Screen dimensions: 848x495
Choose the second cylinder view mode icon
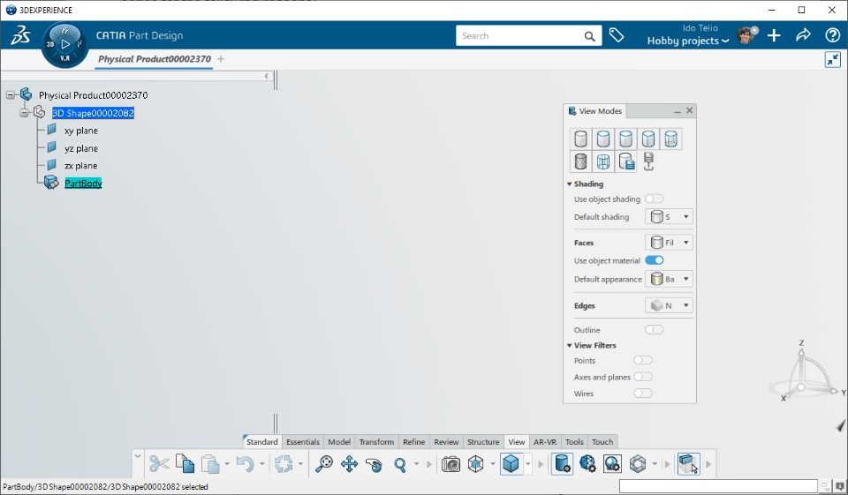(603, 139)
